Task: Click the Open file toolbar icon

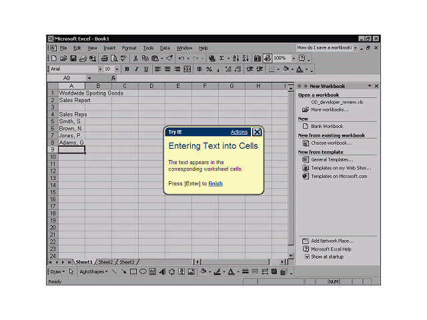Action: coord(63,58)
